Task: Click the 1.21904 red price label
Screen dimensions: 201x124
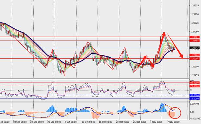Action: 195,58
